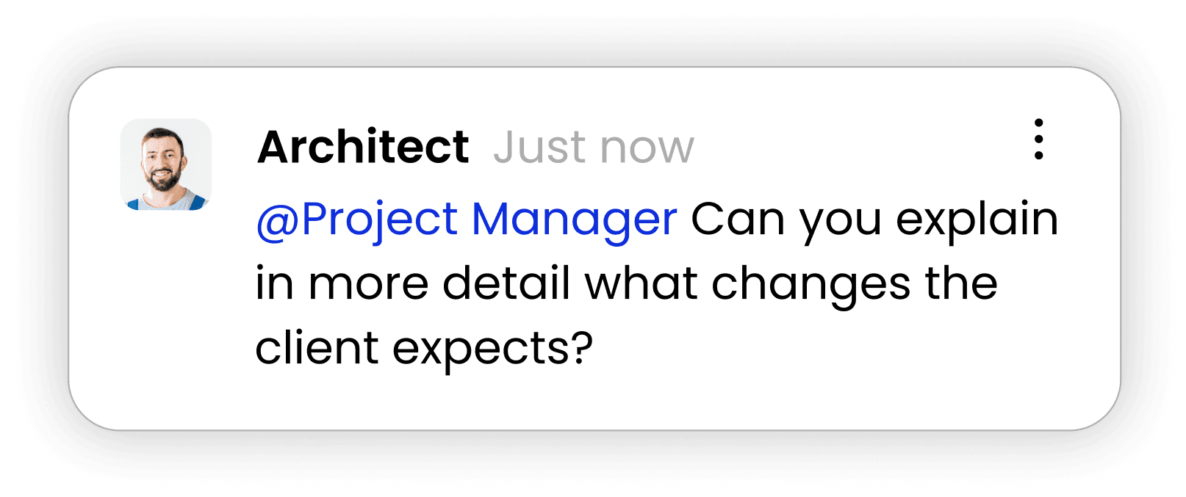Click the word "client" in the message
Image resolution: width=1186 pixels, height=497 pixels.
pyautogui.click(x=317, y=347)
